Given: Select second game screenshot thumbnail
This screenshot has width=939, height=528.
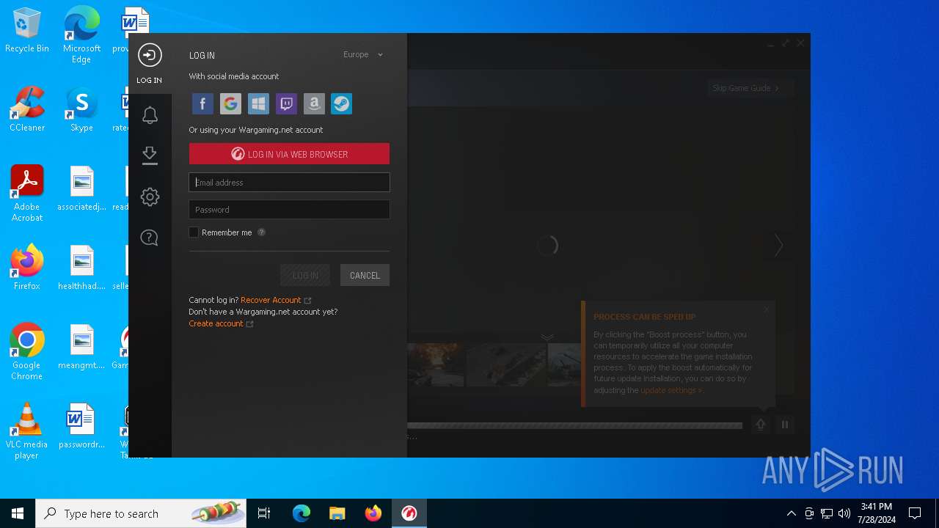Looking at the screenshot, I should tap(506, 364).
